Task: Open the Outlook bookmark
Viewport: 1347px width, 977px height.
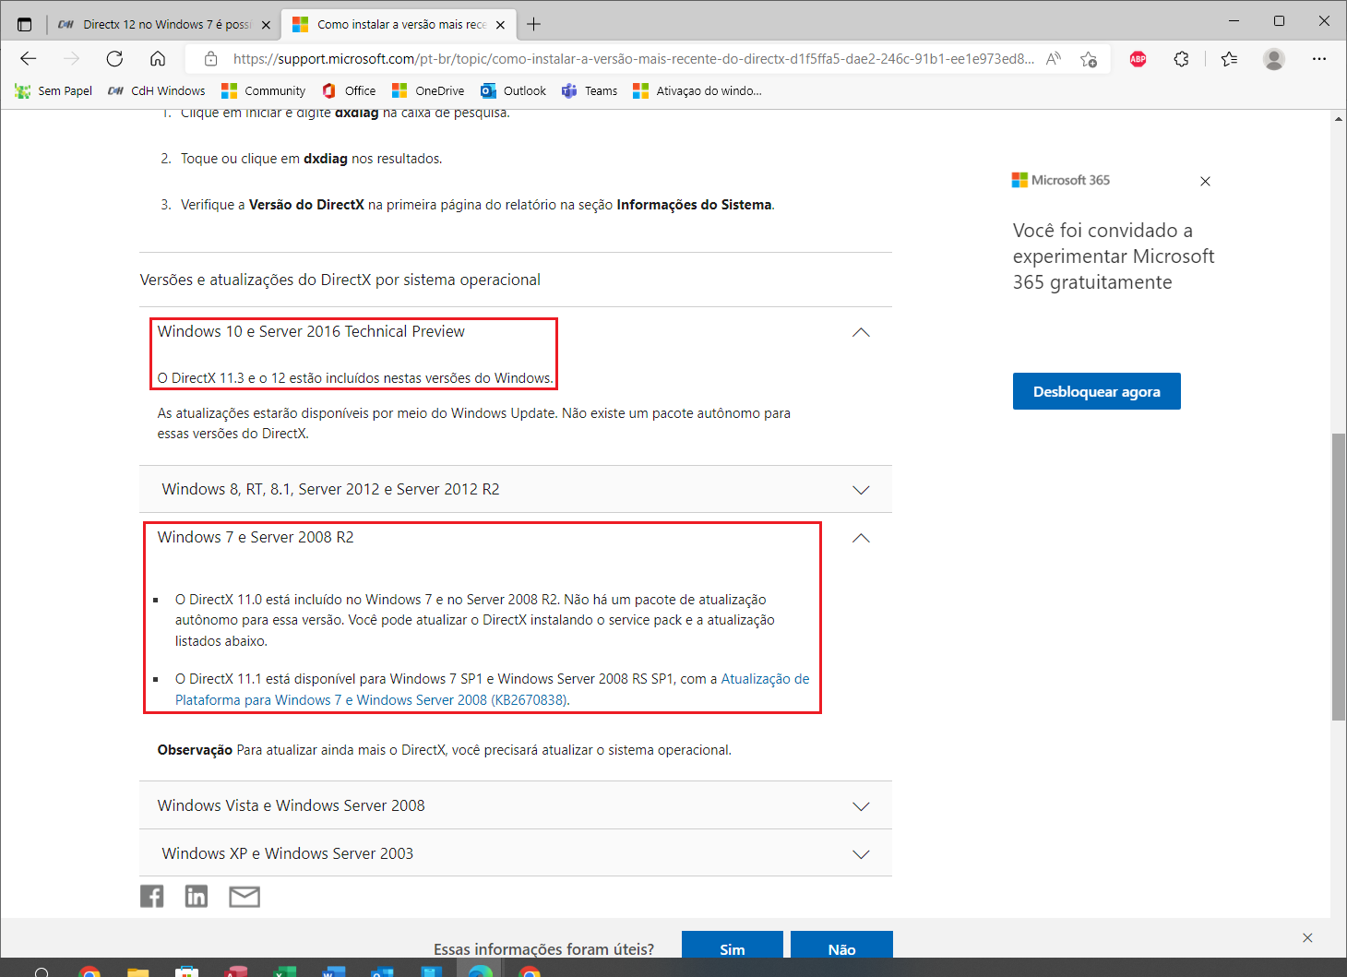Action: click(513, 91)
